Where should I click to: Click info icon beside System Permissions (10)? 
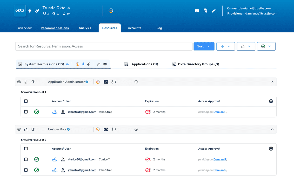click(x=68, y=64)
